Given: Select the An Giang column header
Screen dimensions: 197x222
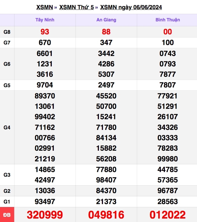Looking at the screenshot, I should pos(106,20).
